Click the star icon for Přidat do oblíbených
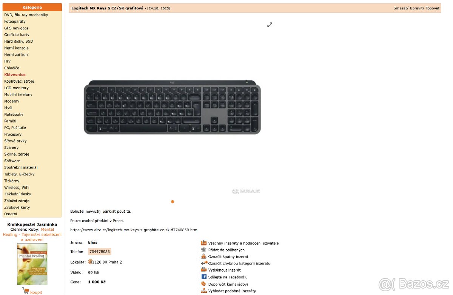The height and width of the screenshot is (295, 453). click(204, 250)
